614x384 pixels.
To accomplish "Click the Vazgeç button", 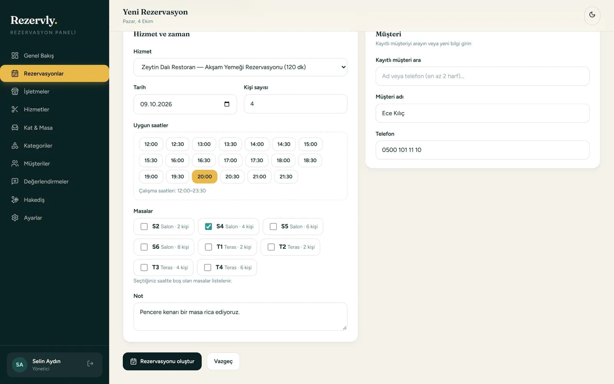I will coord(223,361).
